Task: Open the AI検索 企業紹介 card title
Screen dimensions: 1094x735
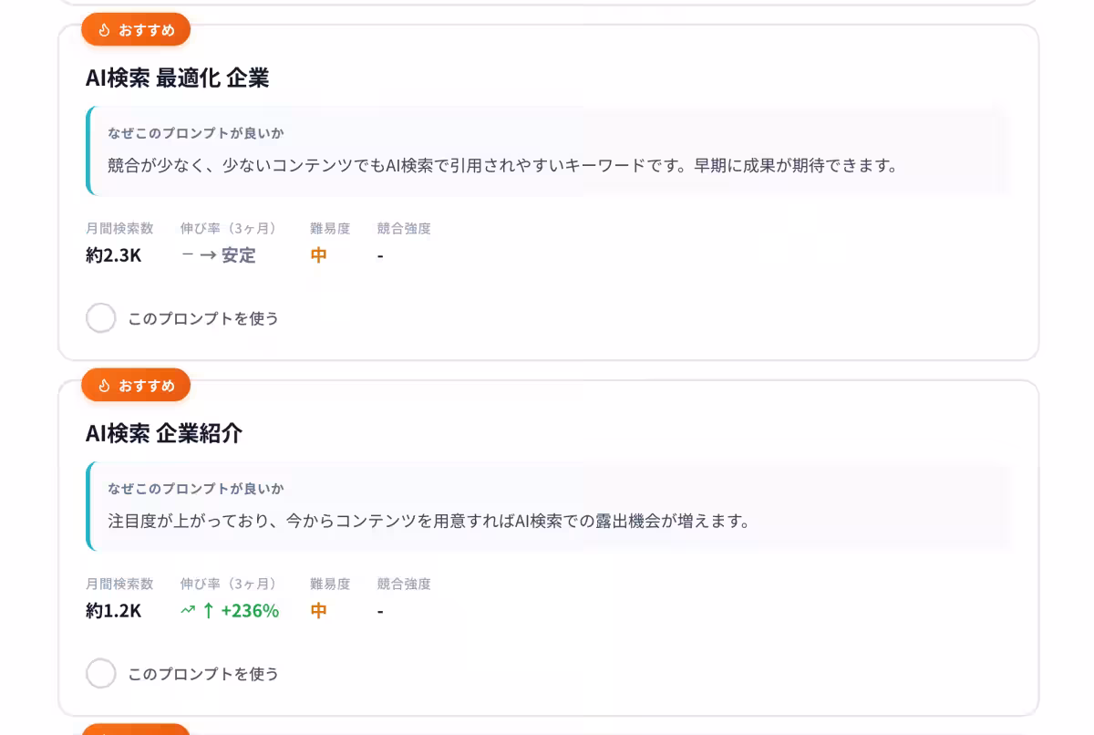Action: click(164, 434)
